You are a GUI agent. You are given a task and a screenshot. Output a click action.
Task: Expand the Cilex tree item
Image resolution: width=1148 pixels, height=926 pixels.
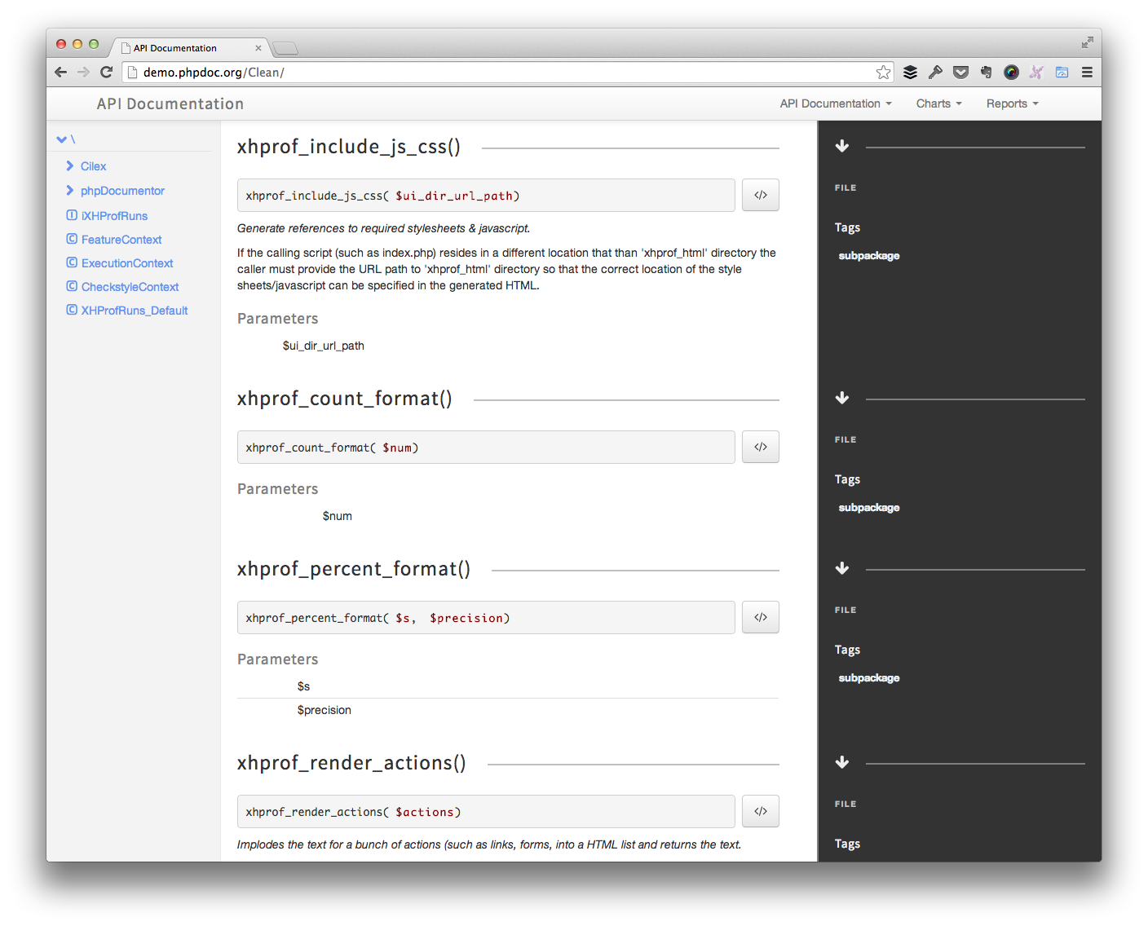69,165
